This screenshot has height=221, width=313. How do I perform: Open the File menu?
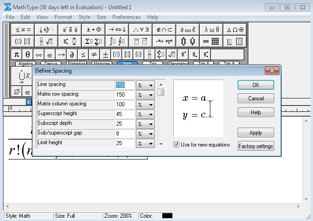click(10, 17)
